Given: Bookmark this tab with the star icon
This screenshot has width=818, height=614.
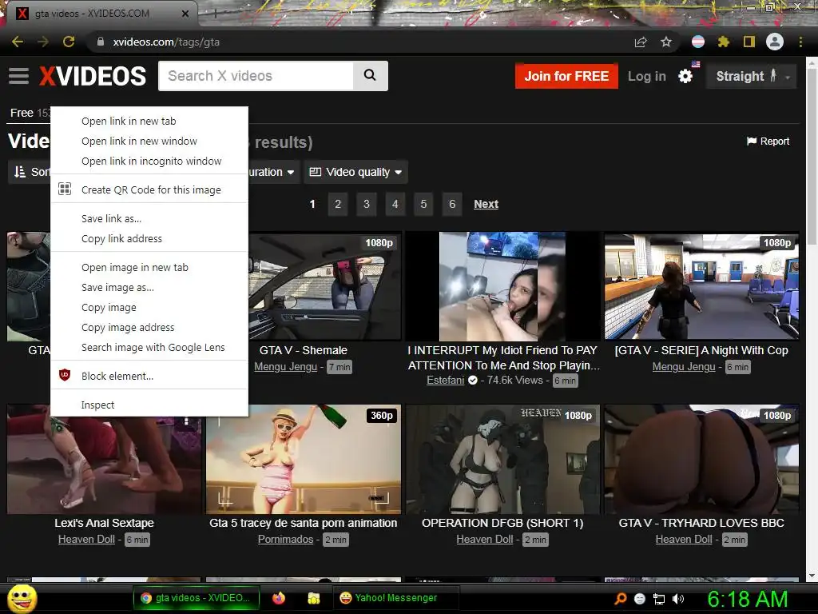Looking at the screenshot, I should click(666, 42).
